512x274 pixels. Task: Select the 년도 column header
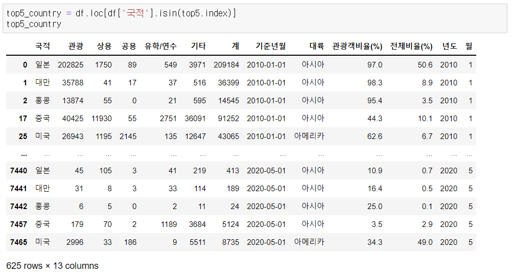(x=450, y=46)
